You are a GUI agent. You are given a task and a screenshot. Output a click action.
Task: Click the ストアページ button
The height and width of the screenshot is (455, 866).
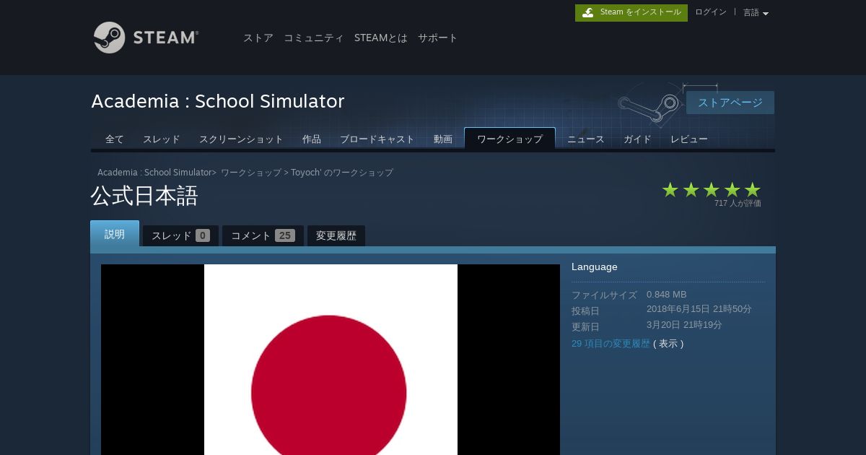click(x=730, y=103)
